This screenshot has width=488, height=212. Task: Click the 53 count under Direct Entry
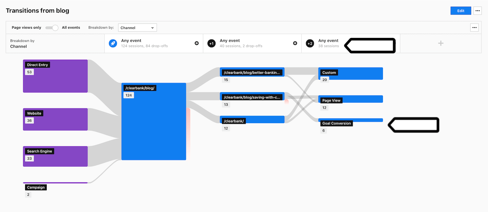(x=29, y=72)
